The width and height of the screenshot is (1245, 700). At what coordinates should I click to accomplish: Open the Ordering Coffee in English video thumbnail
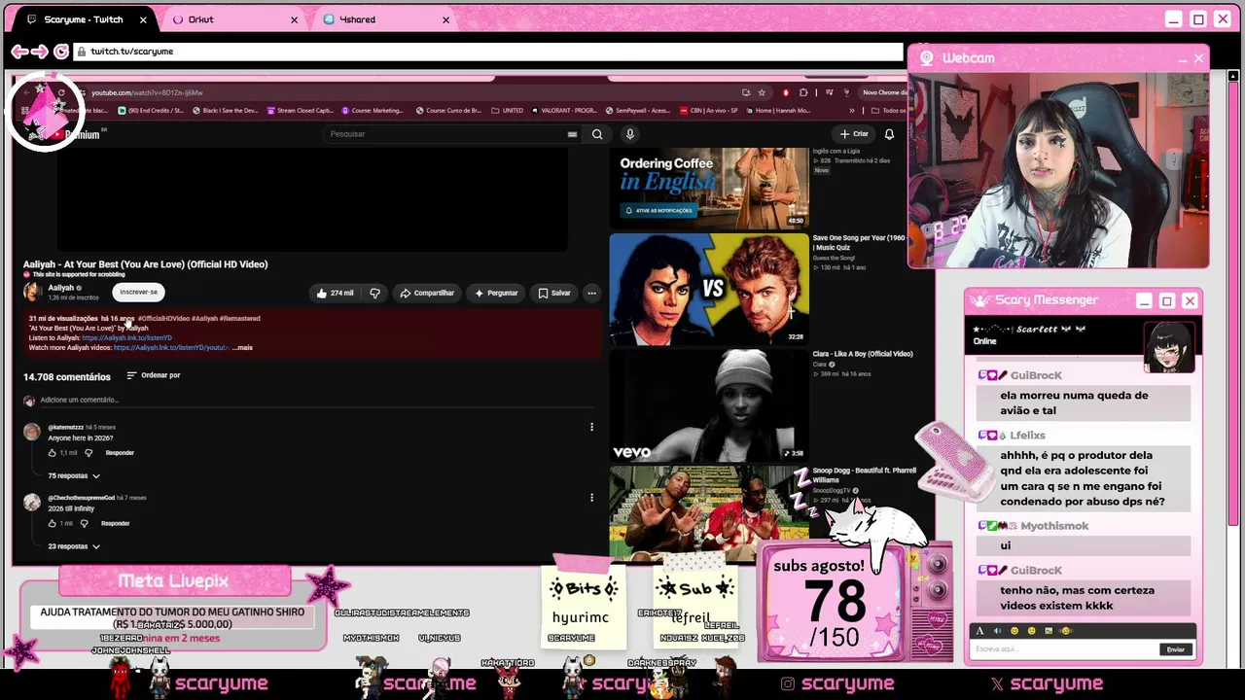click(709, 188)
